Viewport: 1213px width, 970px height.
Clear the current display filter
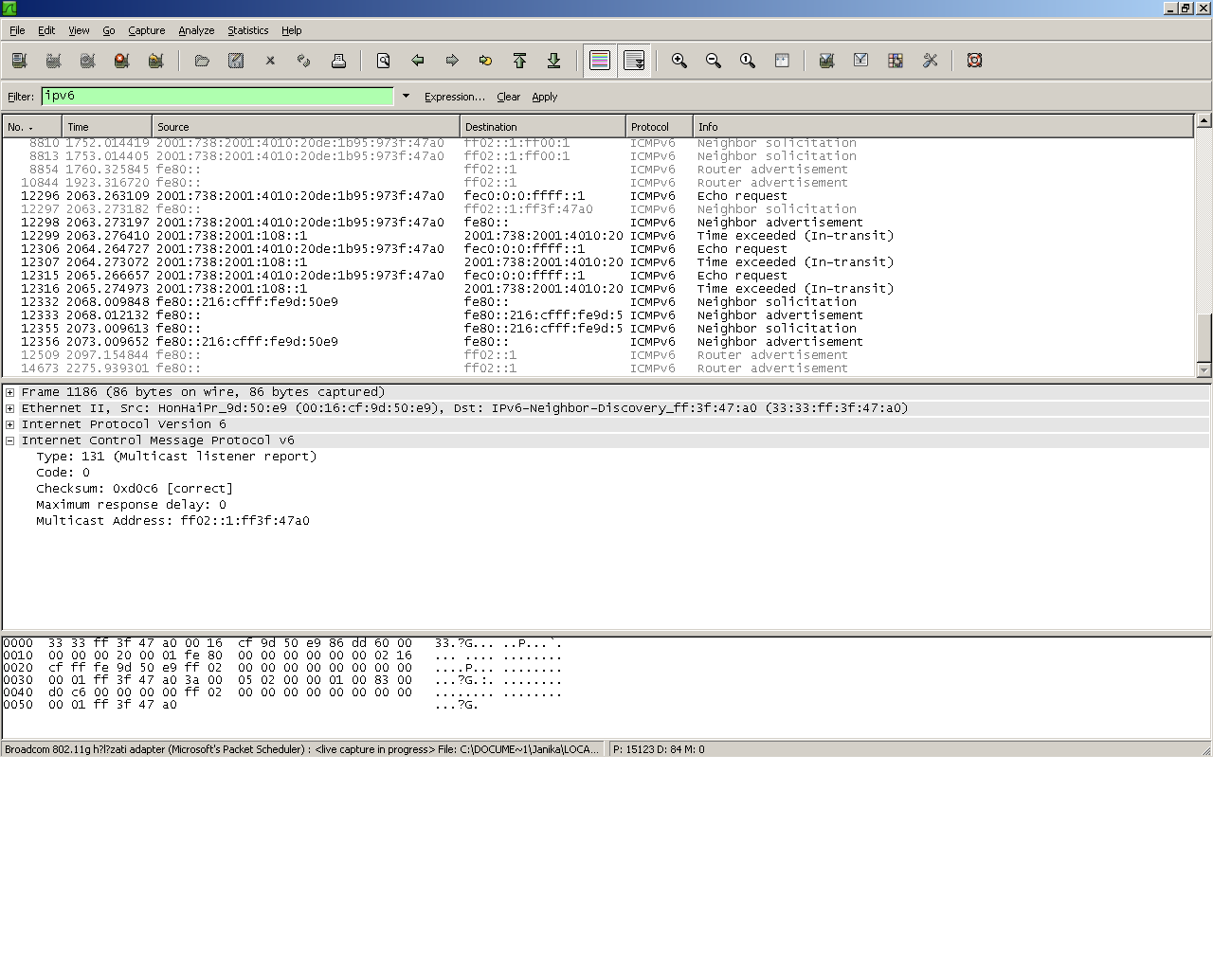coord(509,96)
